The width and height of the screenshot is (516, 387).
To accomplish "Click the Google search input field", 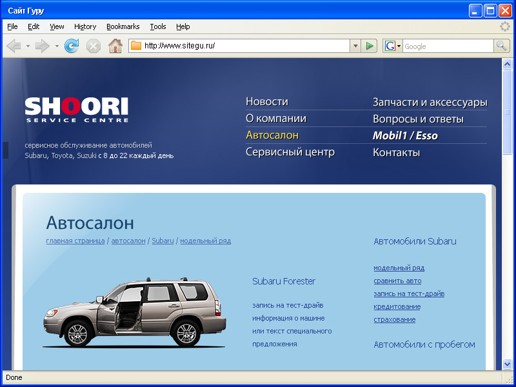I will [448, 46].
